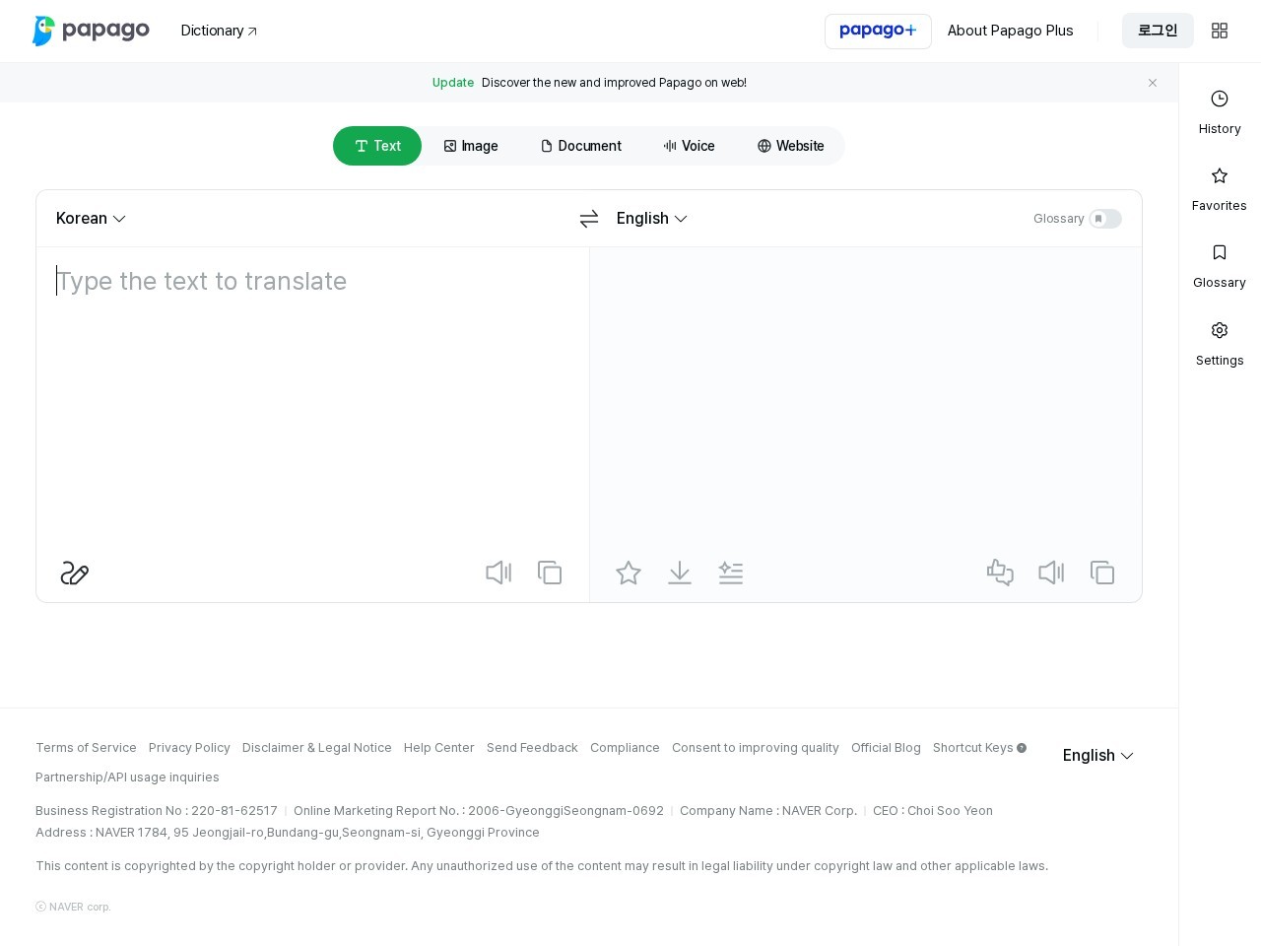Expand the Korean source language dropdown

pyautogui.click(x=91, y=219)
